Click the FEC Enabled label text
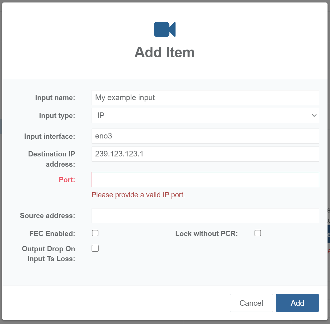The width and height of the screenshot is (330, 324). [x=52, y=234]
